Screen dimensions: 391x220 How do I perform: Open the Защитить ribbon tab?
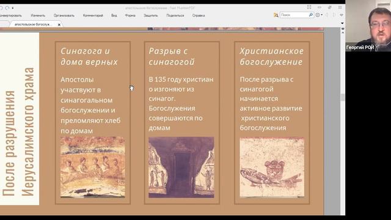pos(151,15)
